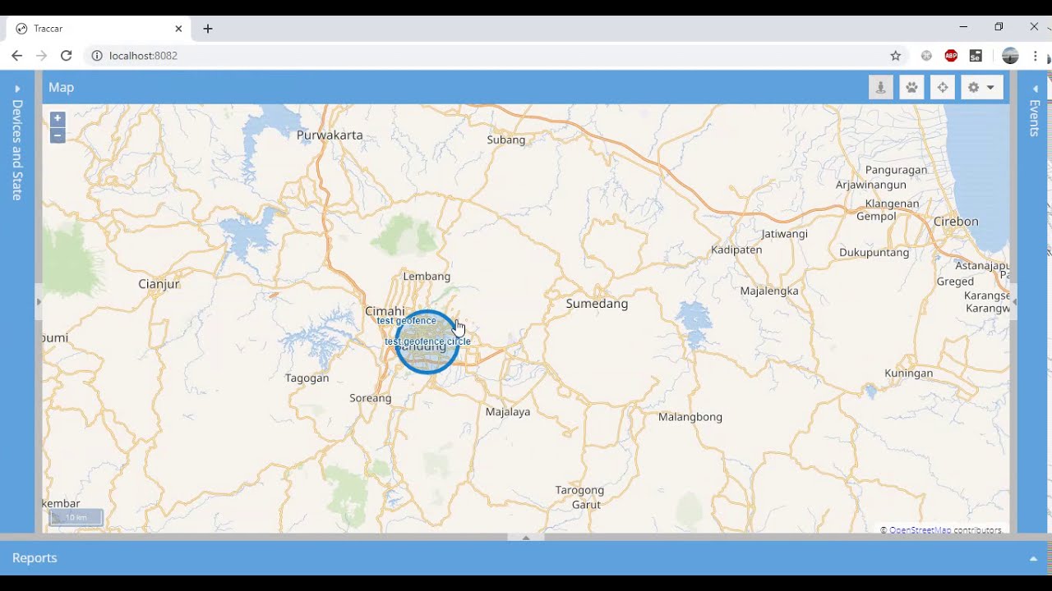Click the Jatiwangi town label

click(785, 234)
